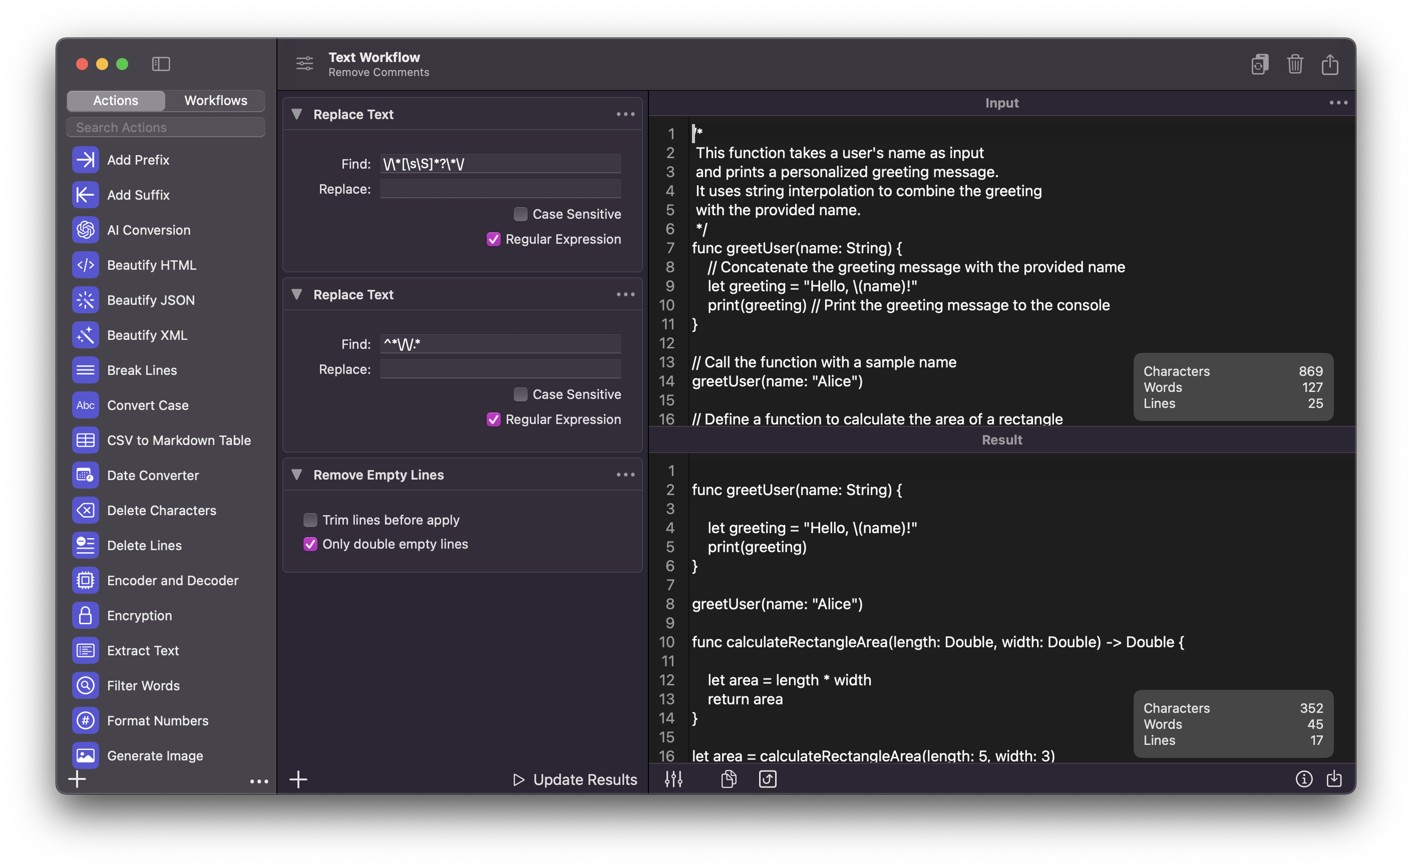Open options menu of Remove Empty Lines
1412x868 pixels.
tap(625, 475)
